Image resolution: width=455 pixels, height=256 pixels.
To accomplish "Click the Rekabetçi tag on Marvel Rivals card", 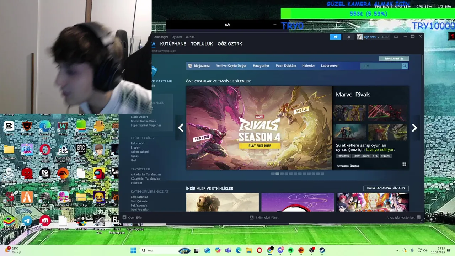I will pos(343,156).
